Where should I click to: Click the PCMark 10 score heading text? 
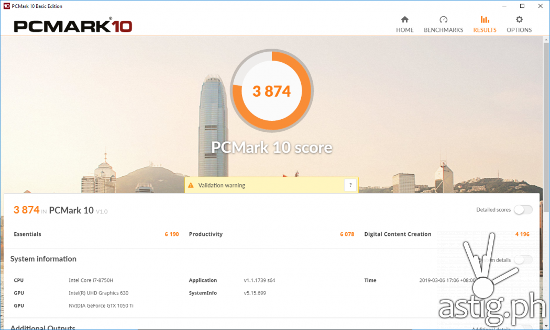(x=272, y=147)
